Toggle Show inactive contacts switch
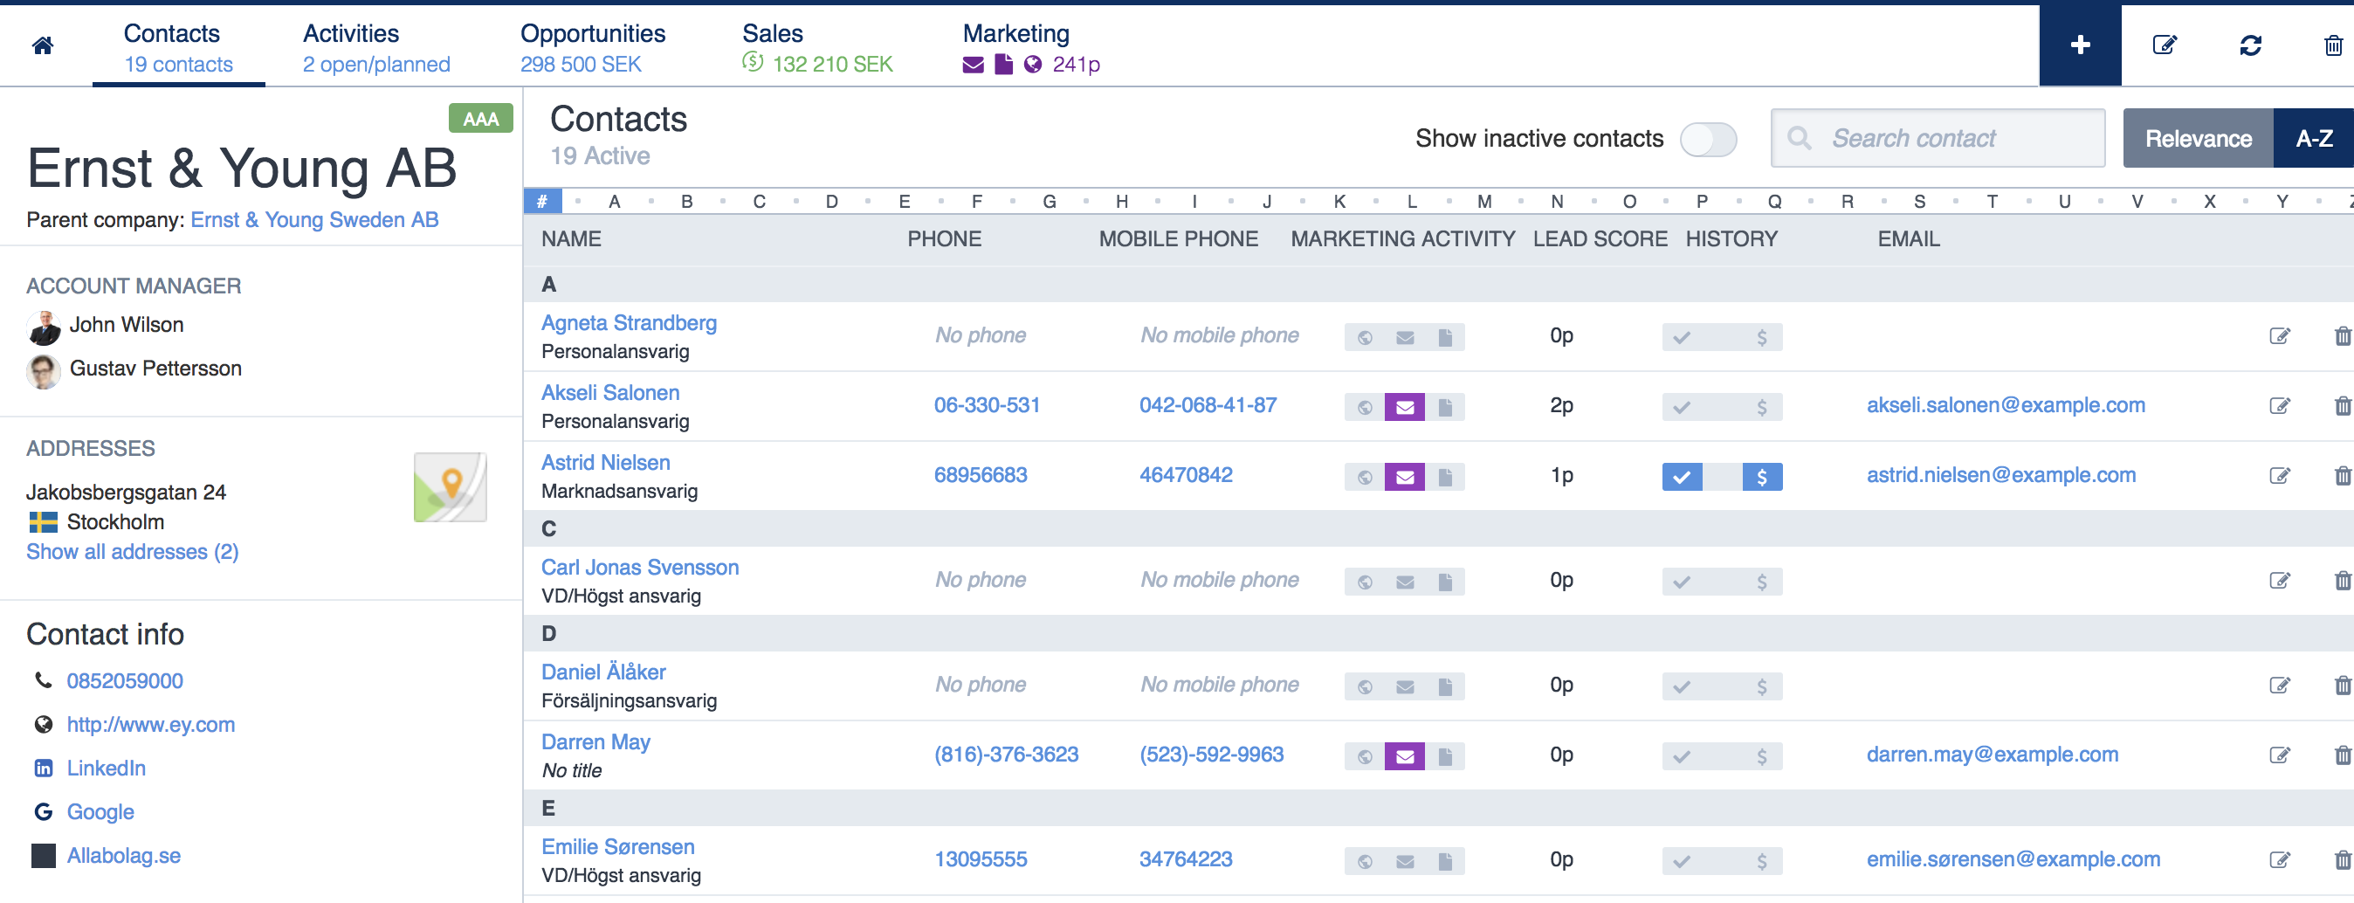 pyautogui.click(x=1708, y=139)
